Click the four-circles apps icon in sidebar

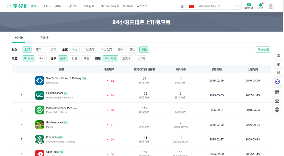(278, 73)
